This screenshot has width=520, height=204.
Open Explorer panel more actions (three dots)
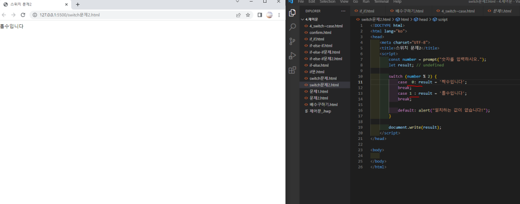click(x=343, y=11)
